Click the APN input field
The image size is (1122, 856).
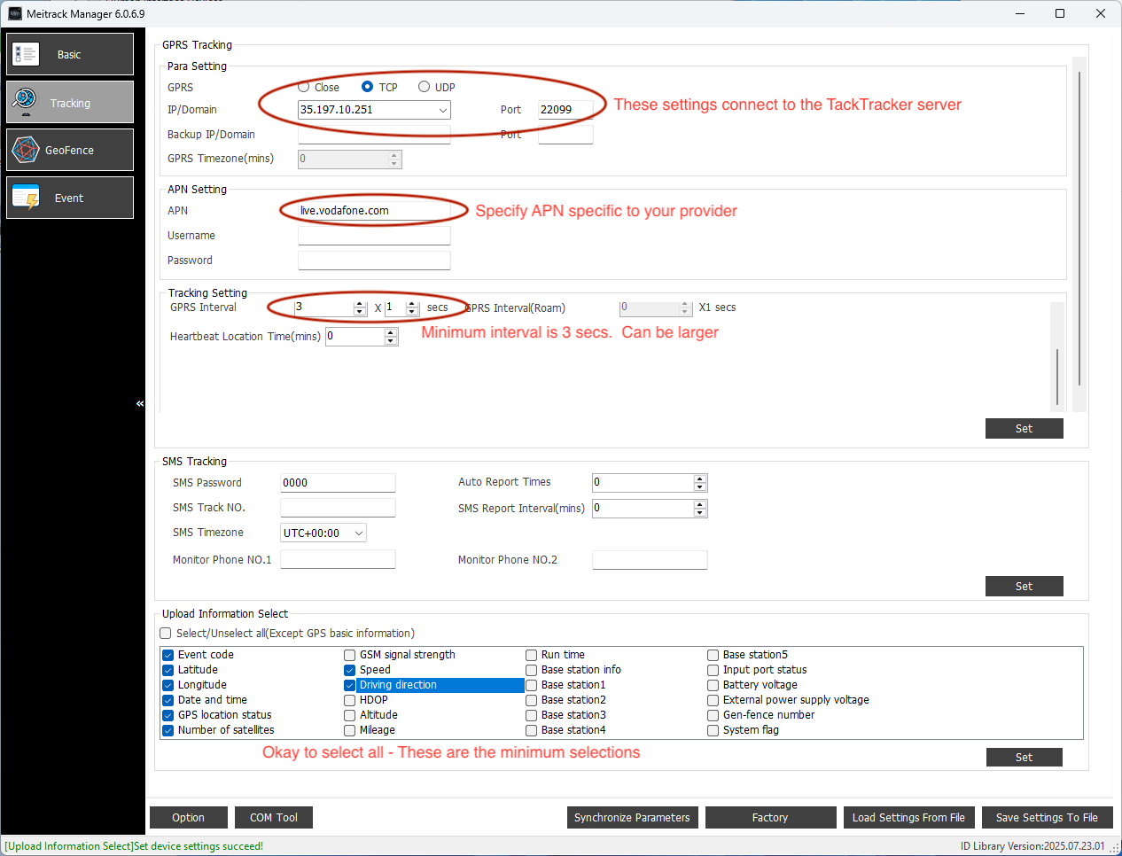pyautogui.click(x=374, y=211)
